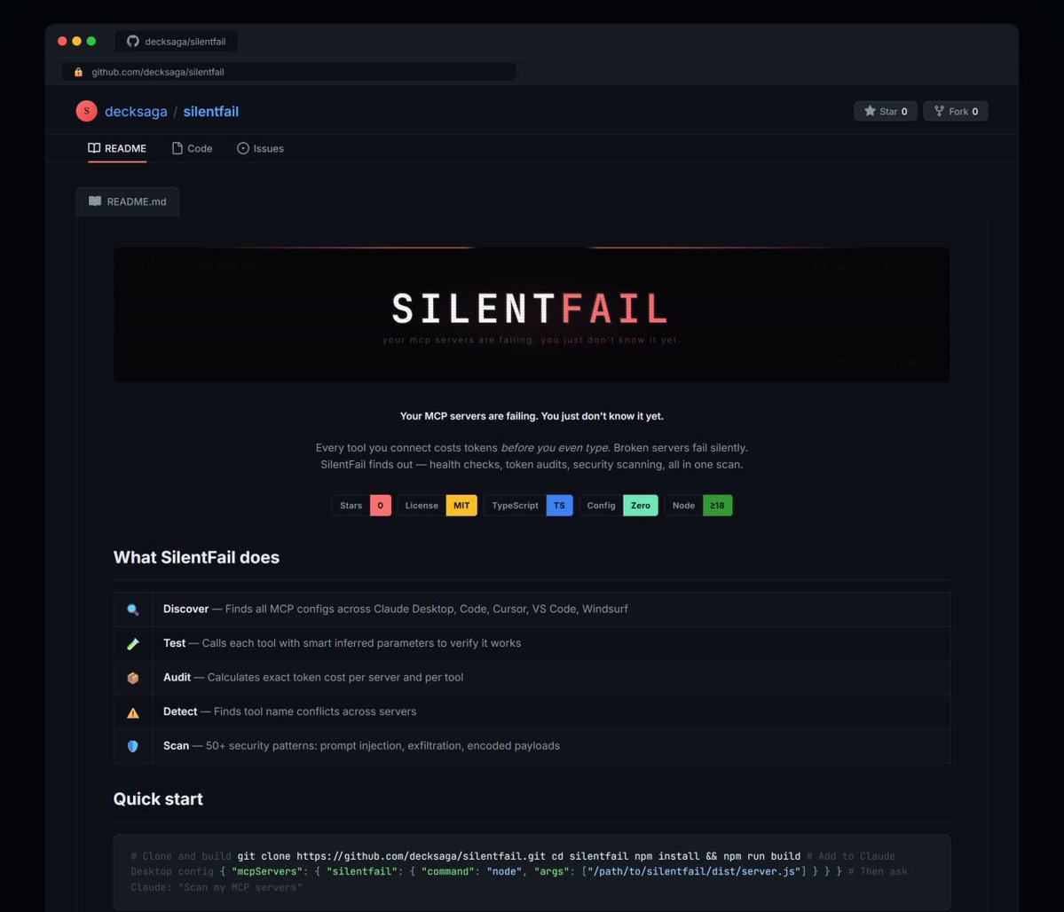Image resolution: width=1064 pixels, height=912 pixels.
Task: Click the fork icon in Fork button
Action: point(939,111)
